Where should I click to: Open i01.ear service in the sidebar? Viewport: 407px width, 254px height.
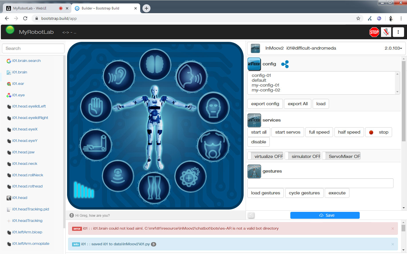point(18,84)
